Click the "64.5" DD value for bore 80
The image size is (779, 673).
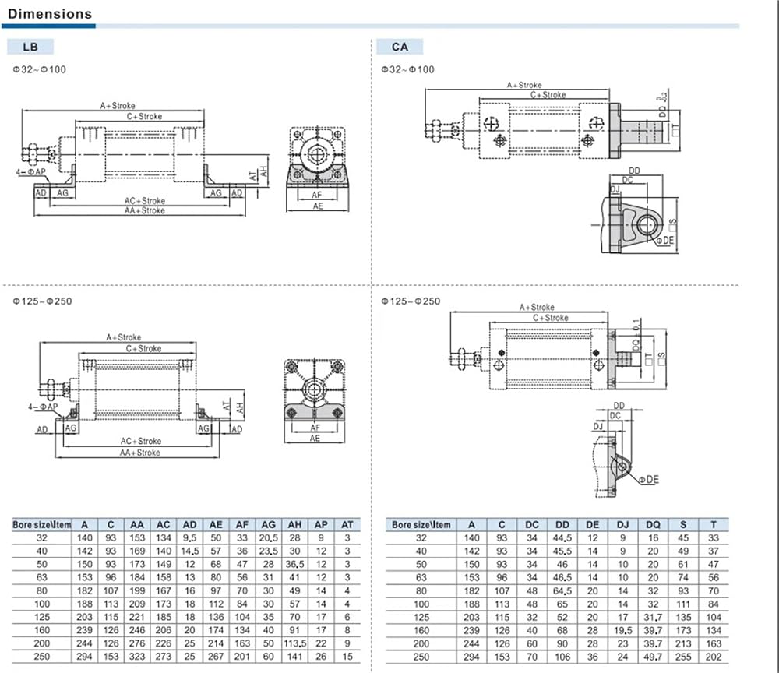pos(562,591)
